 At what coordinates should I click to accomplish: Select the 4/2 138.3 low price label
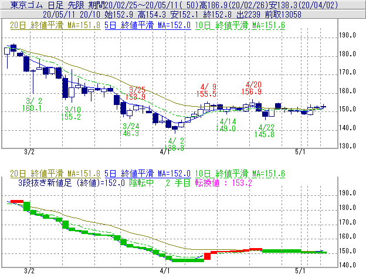tap(174, 144)
